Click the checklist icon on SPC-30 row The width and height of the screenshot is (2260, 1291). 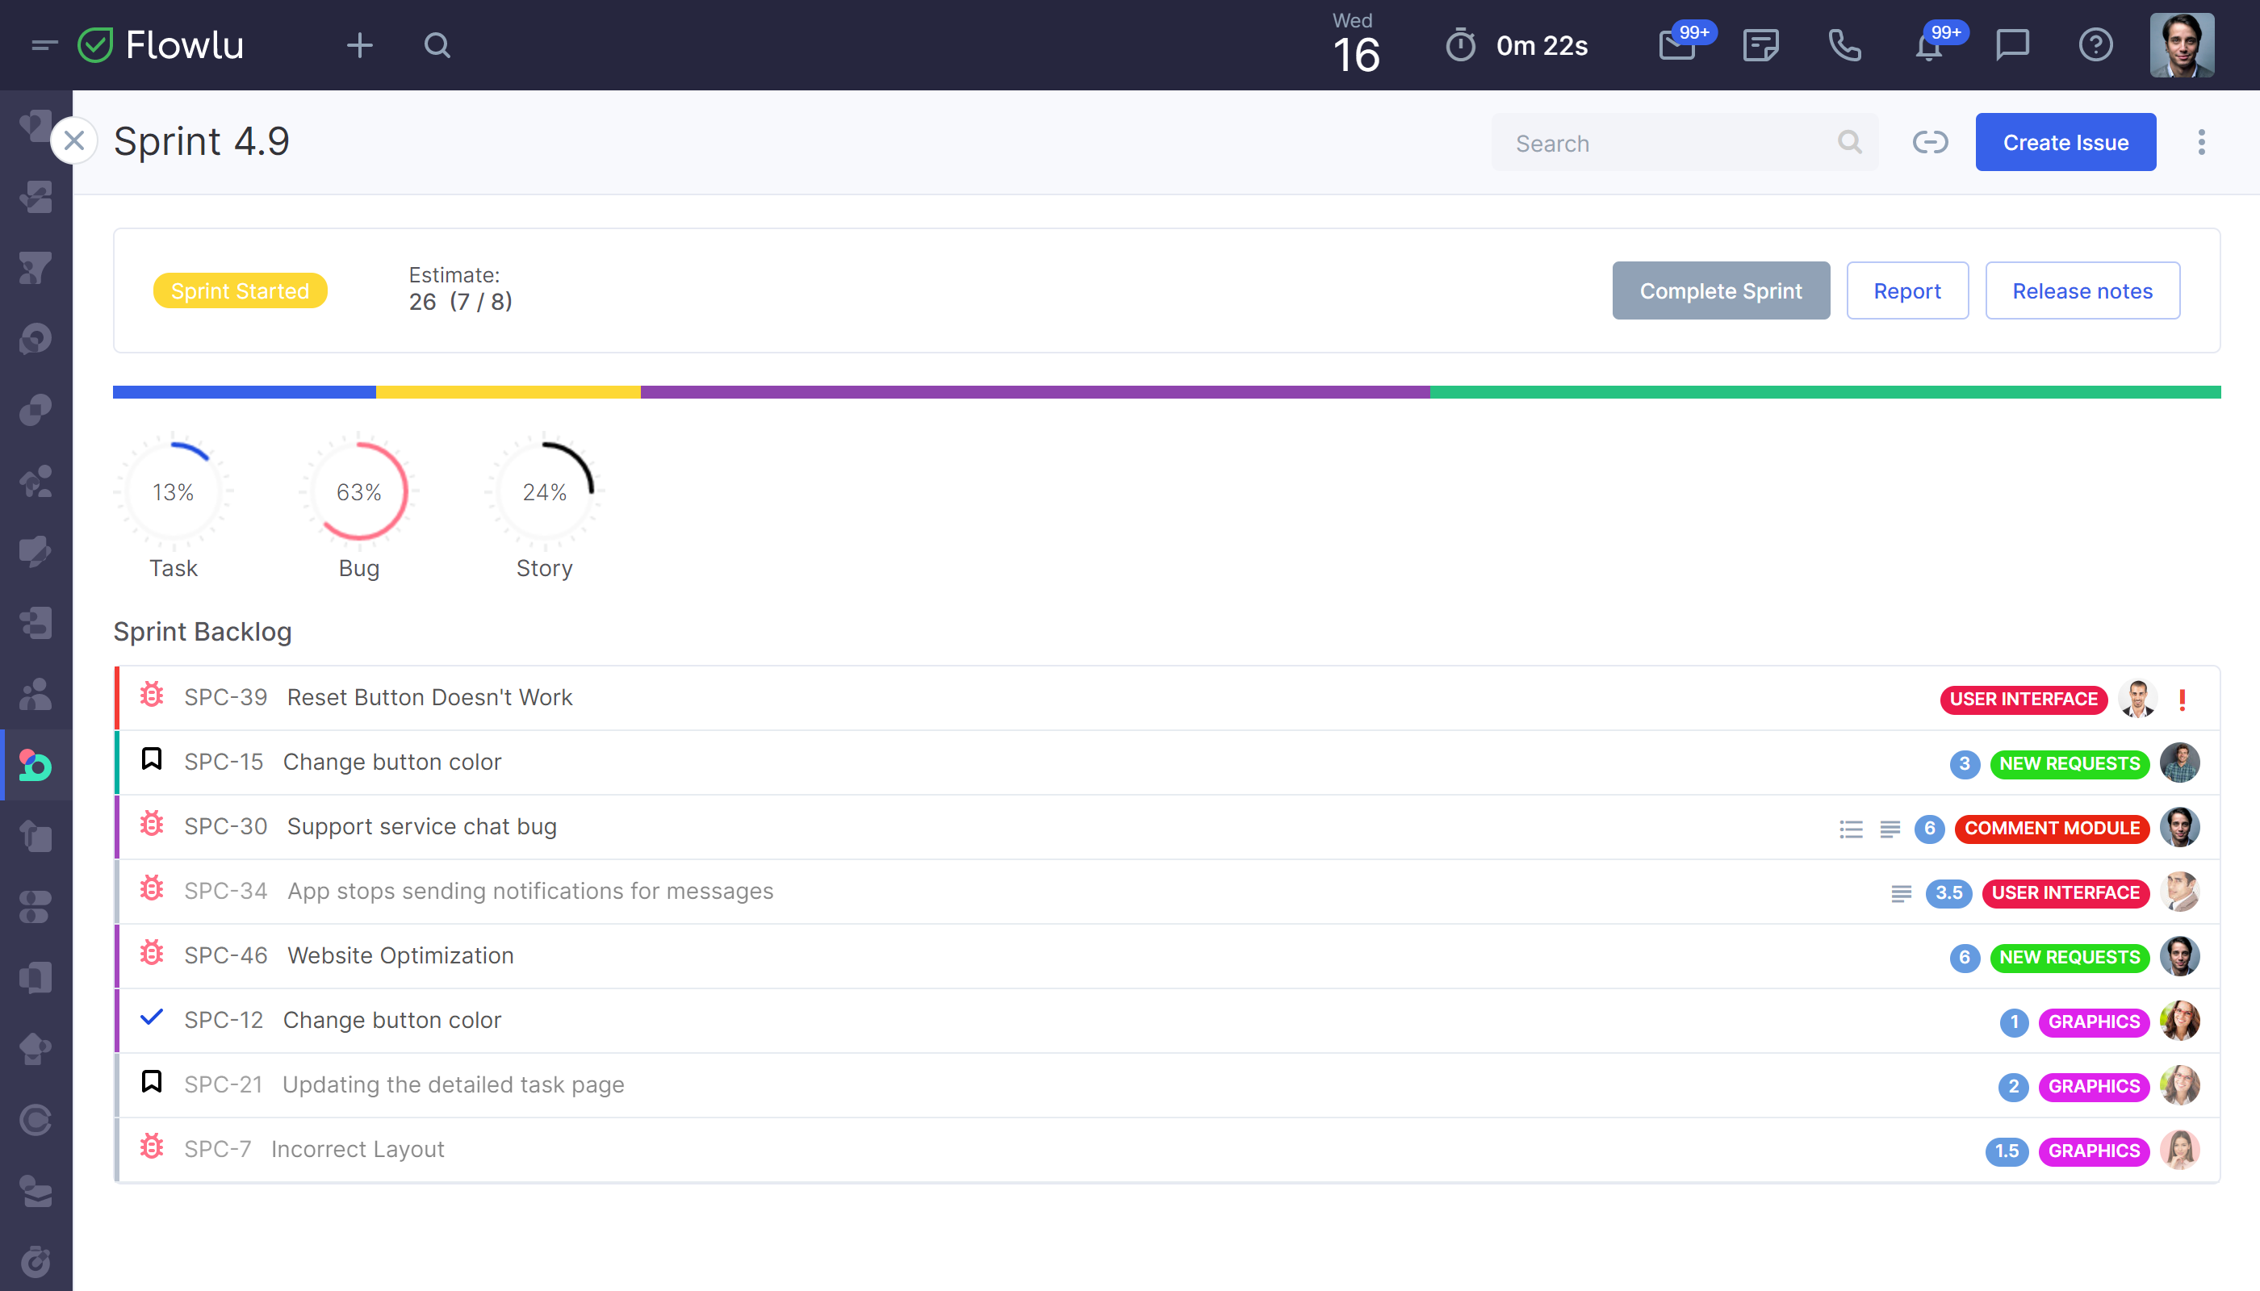click(x=1850, y=829)
